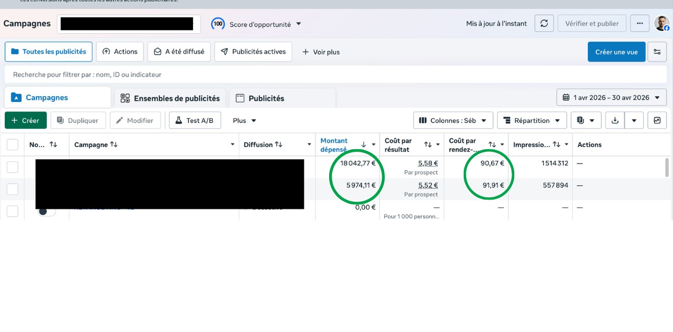Click the opportunity score 100 badge
The image size is (673, 332).
coord(218,24)
